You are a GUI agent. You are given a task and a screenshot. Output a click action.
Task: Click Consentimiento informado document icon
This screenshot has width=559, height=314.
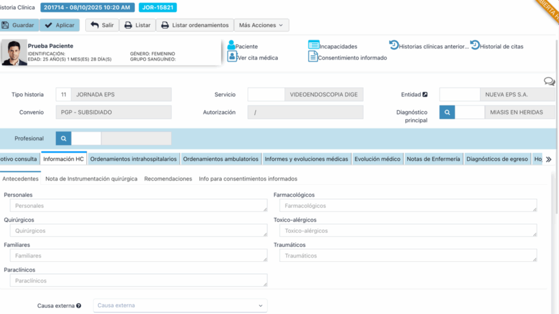313,57
